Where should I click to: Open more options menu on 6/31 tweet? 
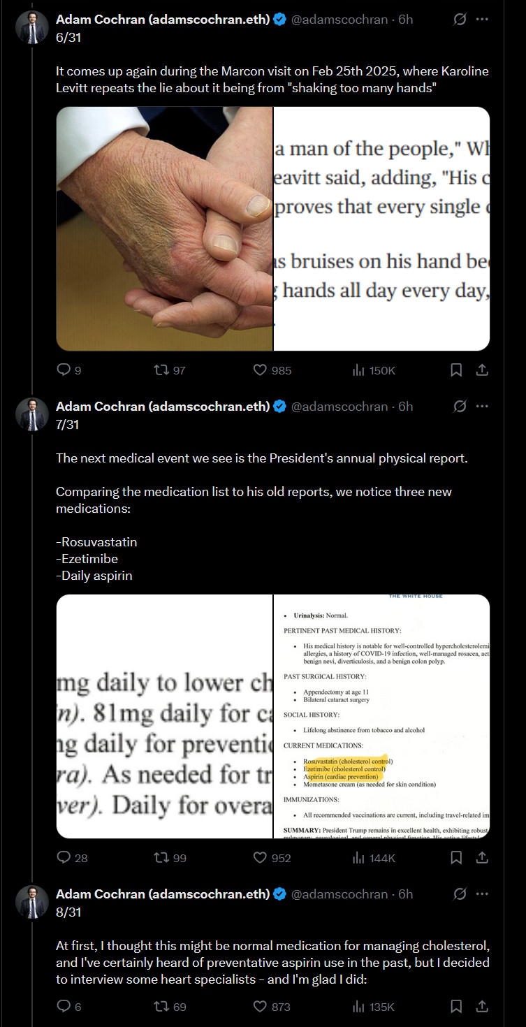coord(482,20)
